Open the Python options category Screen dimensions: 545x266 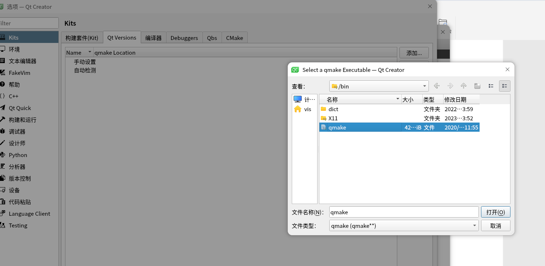(x=29, y=155)
